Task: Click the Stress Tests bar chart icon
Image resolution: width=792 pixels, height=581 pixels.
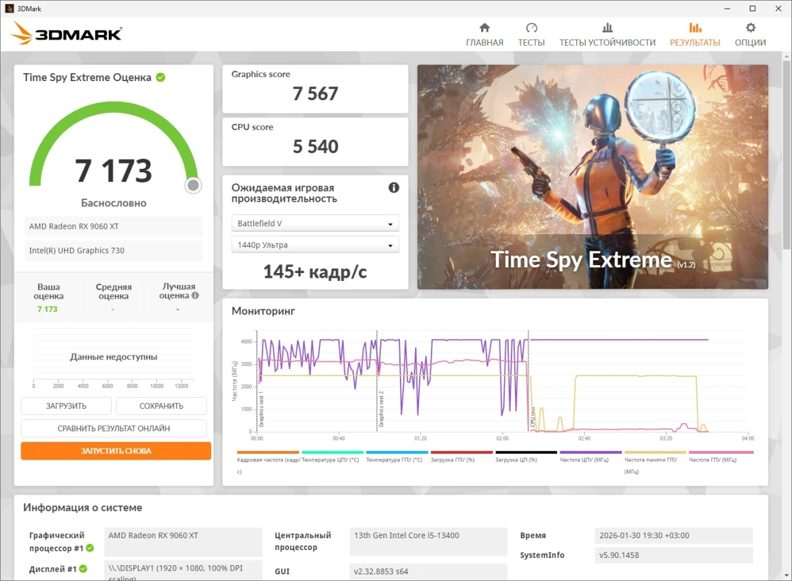Action: 607,28
